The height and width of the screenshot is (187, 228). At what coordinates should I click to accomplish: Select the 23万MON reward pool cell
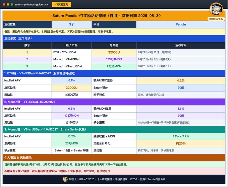click(72, 143)
